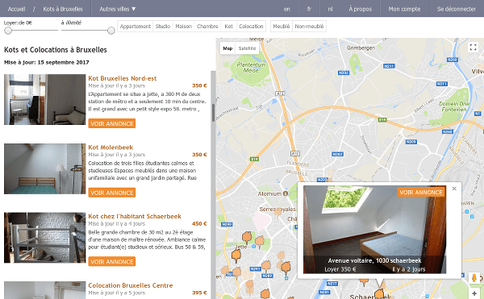Enable the Studio property type filter
The height and width of the screenshot is (299, 484).
point(163,27)
